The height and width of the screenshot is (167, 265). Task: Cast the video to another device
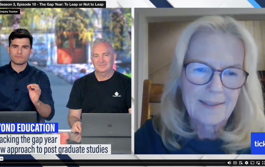[x=252, y=163]
